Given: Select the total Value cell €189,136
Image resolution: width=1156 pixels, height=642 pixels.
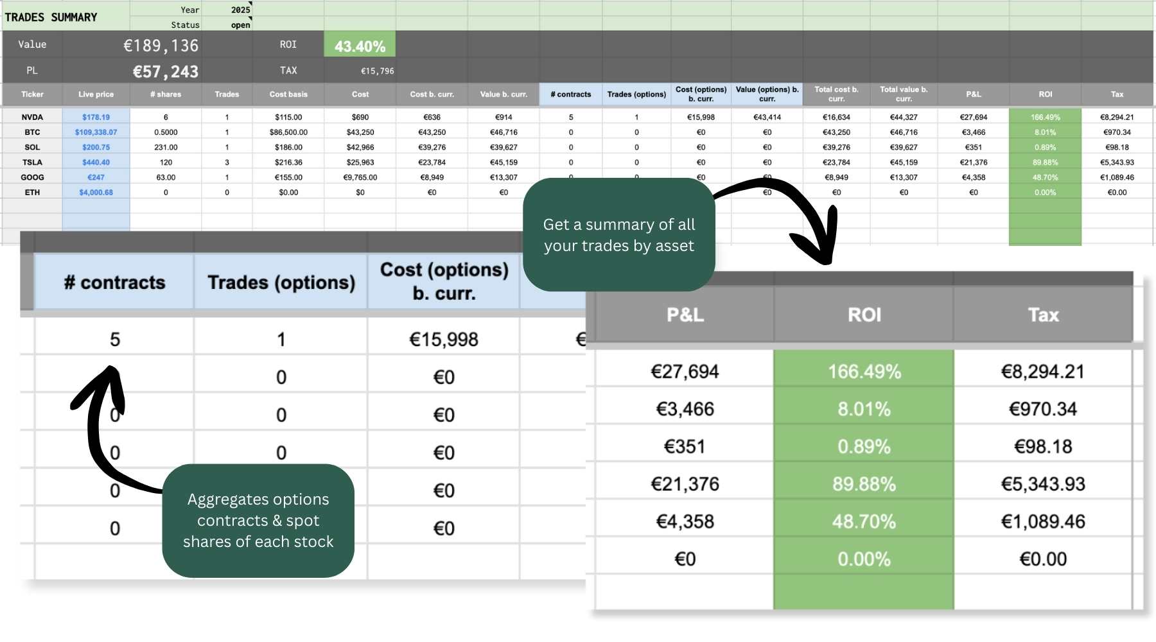Looking at the screenshot, I should [x=161, y=46].
